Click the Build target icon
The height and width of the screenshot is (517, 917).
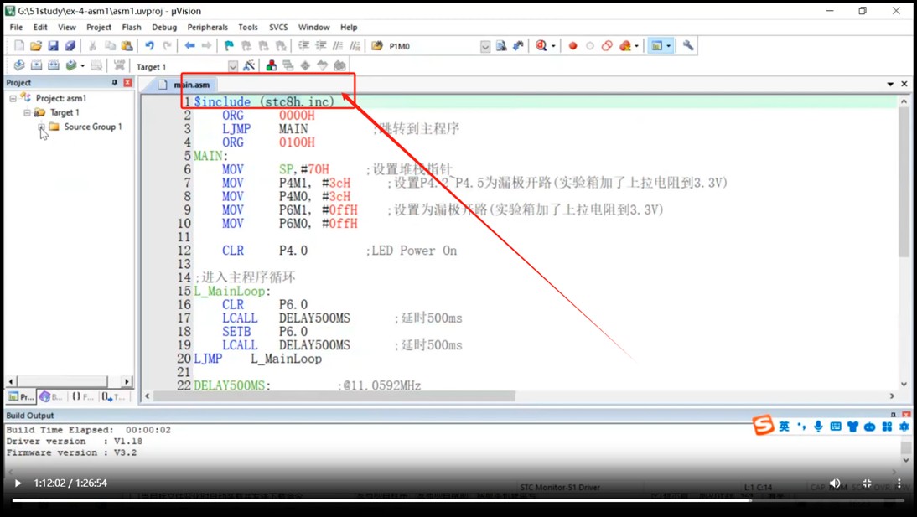(x=36, y=65)
